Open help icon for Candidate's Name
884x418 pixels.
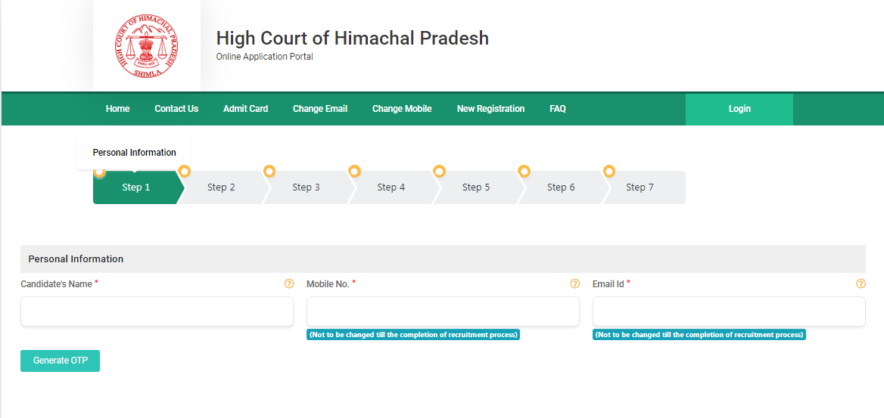tap(289, 284)
